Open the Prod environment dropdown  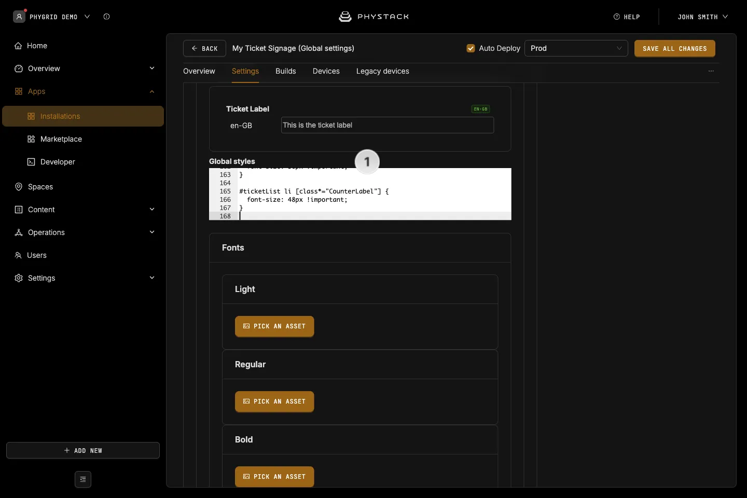[576, 48]
